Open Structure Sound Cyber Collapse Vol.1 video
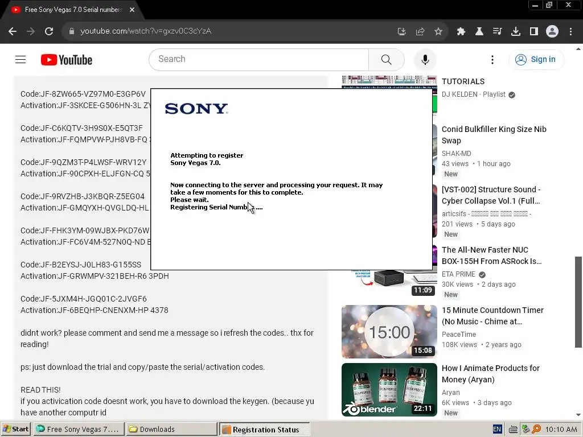The height and width of the screenshot is (437, 583). click(491, 195)
